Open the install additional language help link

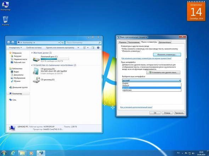136,107
